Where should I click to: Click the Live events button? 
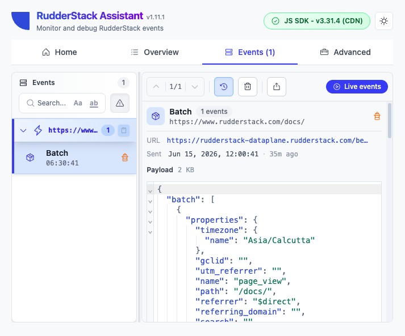357,87
